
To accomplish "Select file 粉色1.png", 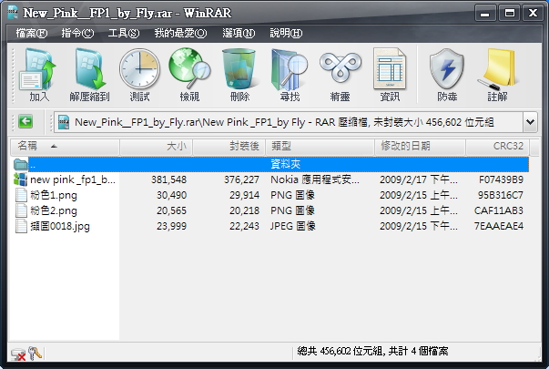I will [x=54, y=195].
